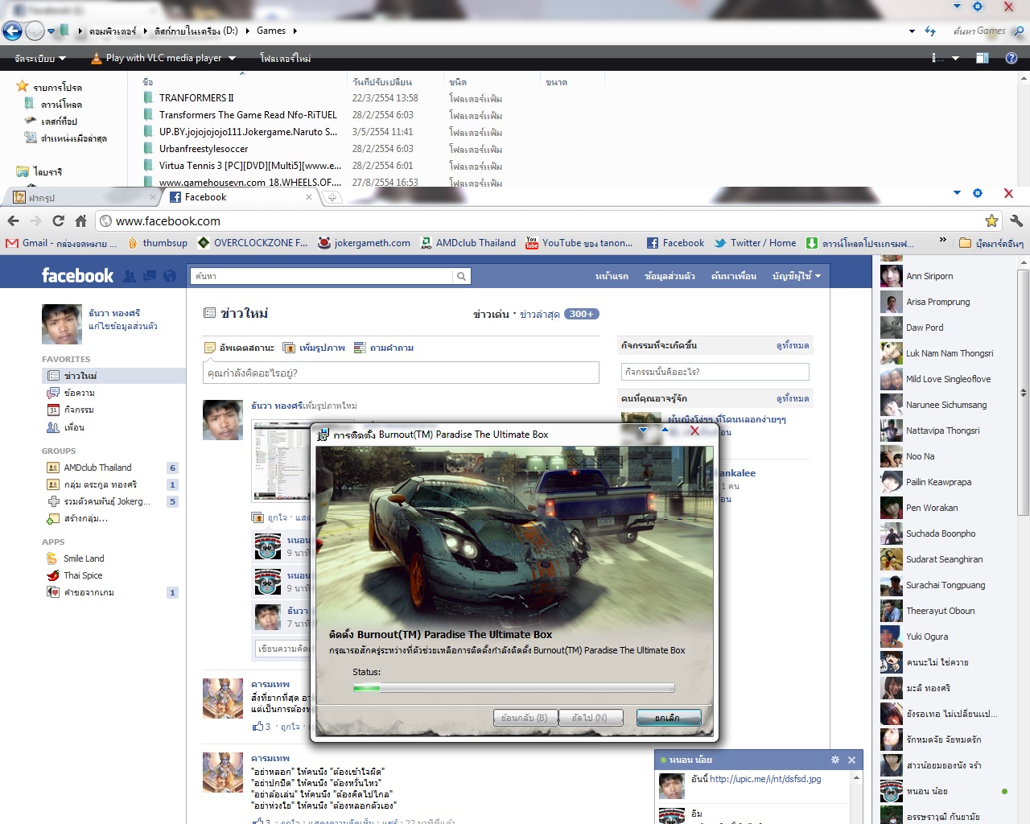Open the thumbsup bookmark
Screen dimensions: 1030x824
point(158,243)
